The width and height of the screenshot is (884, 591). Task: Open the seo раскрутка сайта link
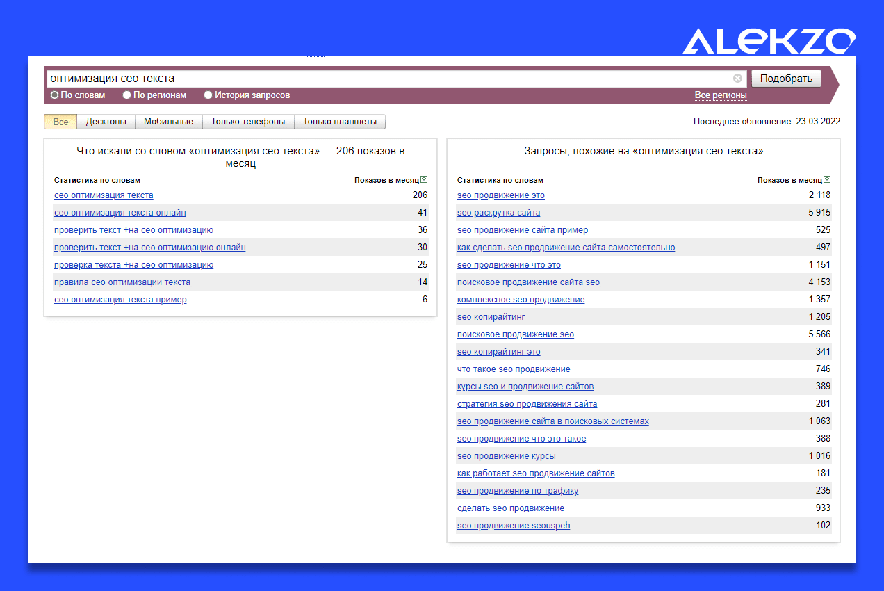498,213
